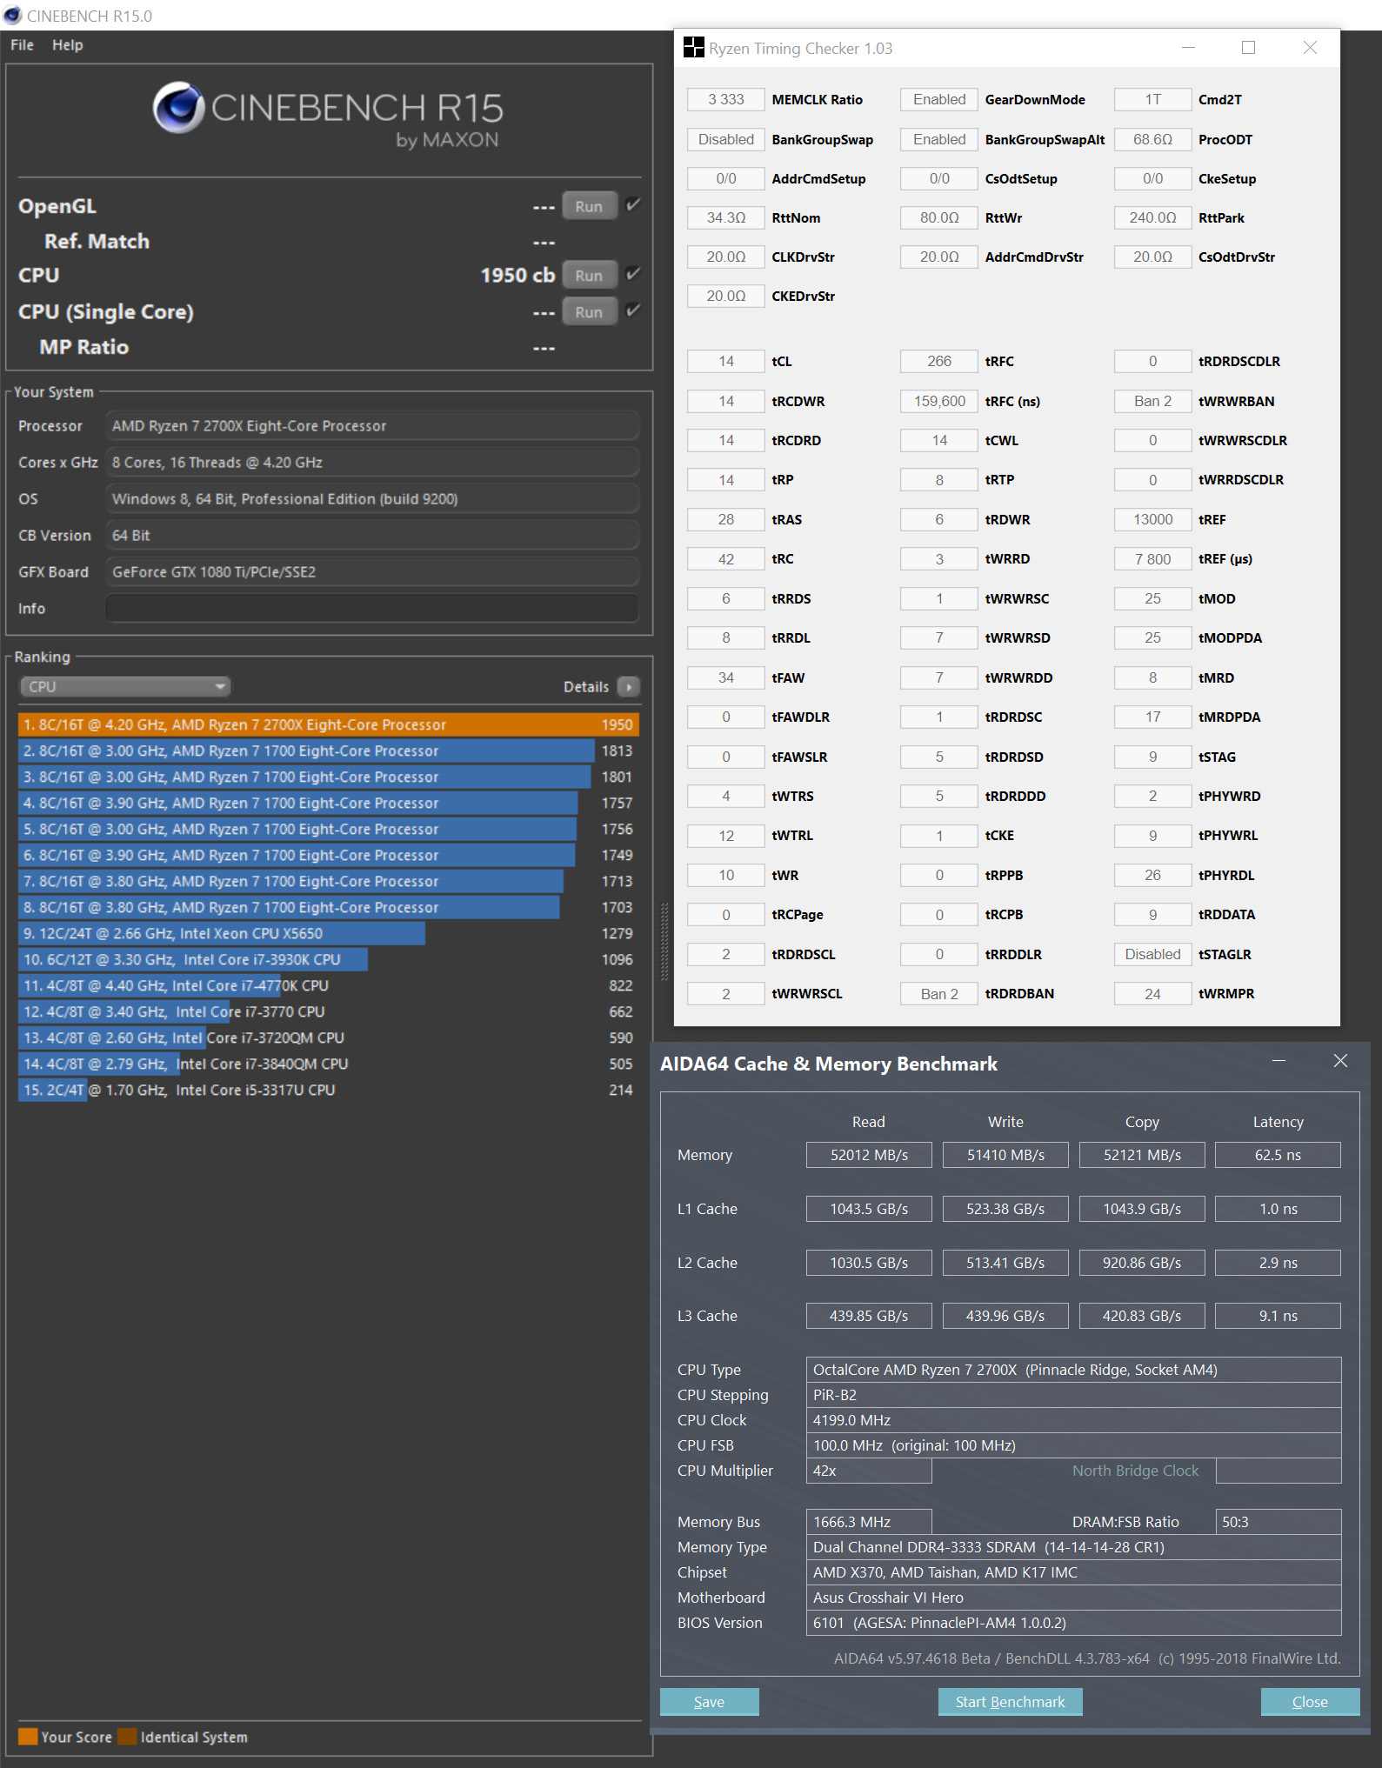Click the GearDownMode Enabled value
Viewport: 1382px width, 1768px height.
coord(938,100)
